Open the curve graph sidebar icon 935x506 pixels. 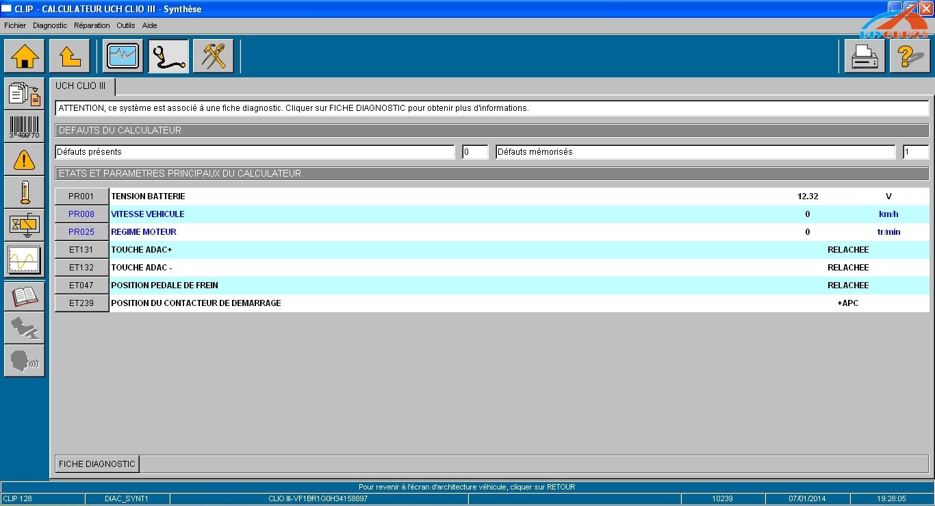coord(24,259)
